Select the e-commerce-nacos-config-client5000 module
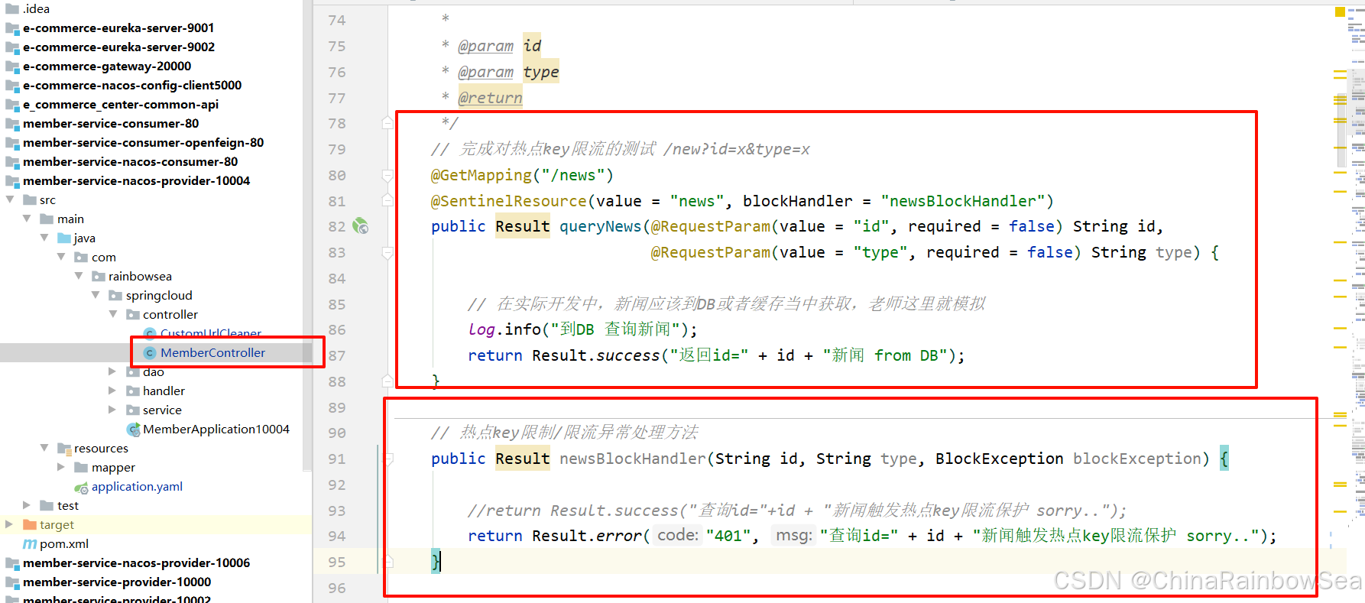 point(132,86)
